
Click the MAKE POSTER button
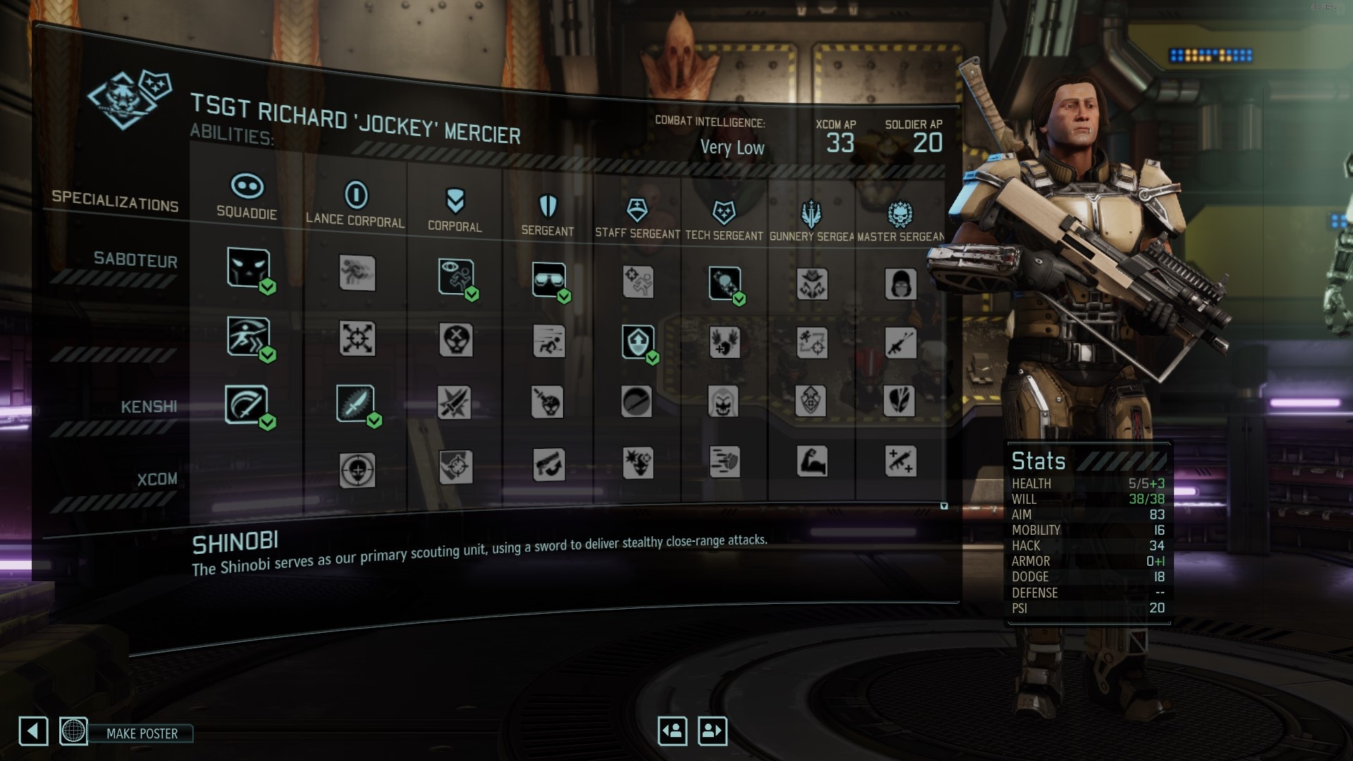click(x=140, y=731)
